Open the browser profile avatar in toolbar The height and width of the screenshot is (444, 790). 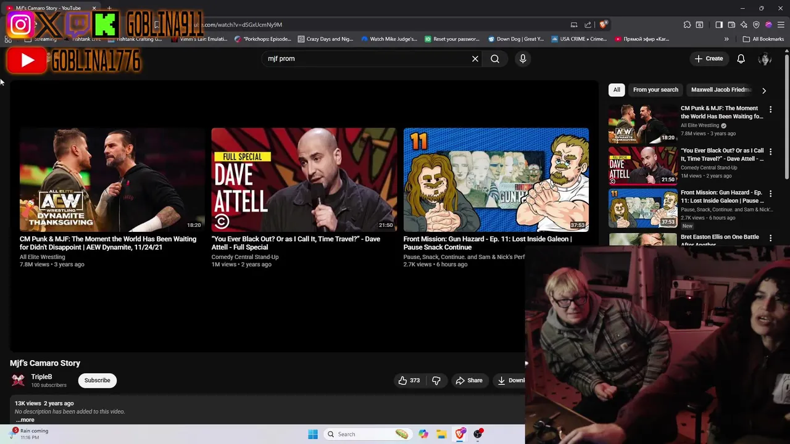point(768,25)
